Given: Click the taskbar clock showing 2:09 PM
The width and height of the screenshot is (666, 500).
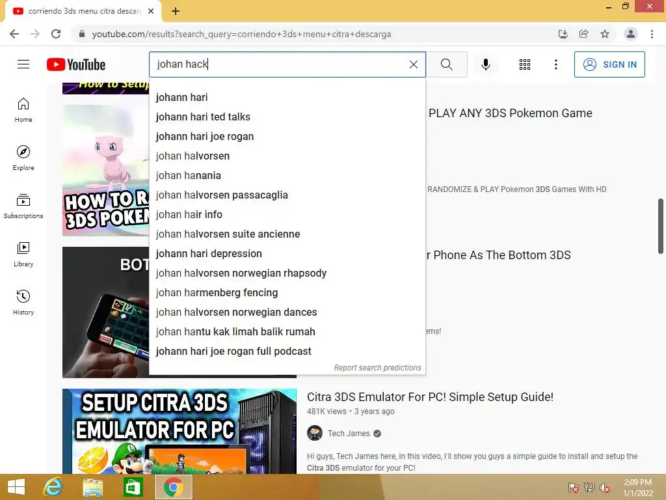Looking at the screenshot, I should click(x=637, y=488).
